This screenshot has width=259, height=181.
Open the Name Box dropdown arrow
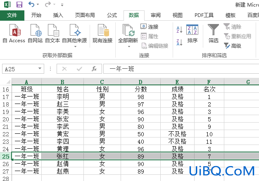pyautogui.click(x=40, y=69)
